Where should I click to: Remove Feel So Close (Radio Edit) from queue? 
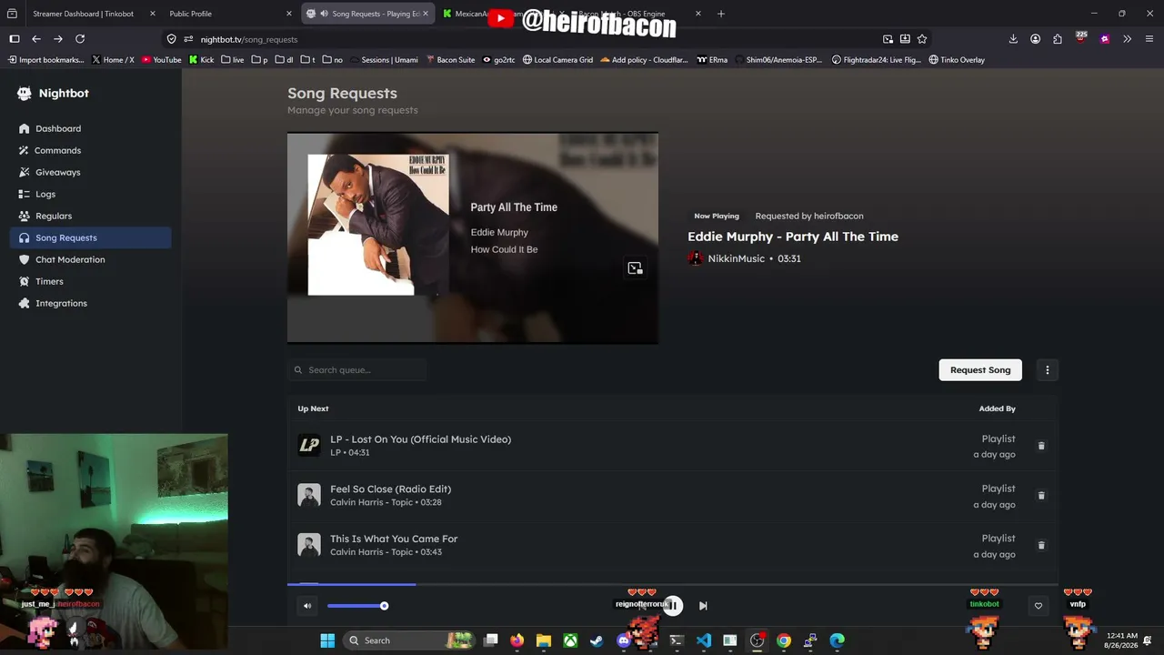(1041, 496)
